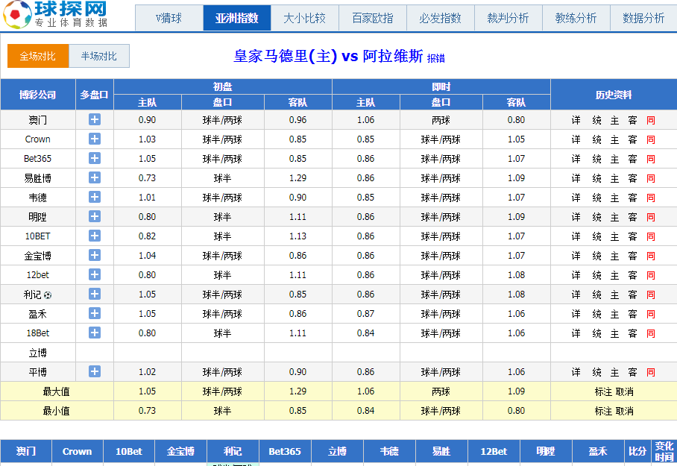The image size is (677, 466).
Task: Click 主 home link for Bet365 row
Action: pyautogui.click(x=615, y=159)
